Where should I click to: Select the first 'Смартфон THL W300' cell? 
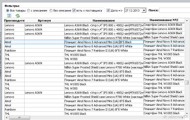tap(164, 58)
